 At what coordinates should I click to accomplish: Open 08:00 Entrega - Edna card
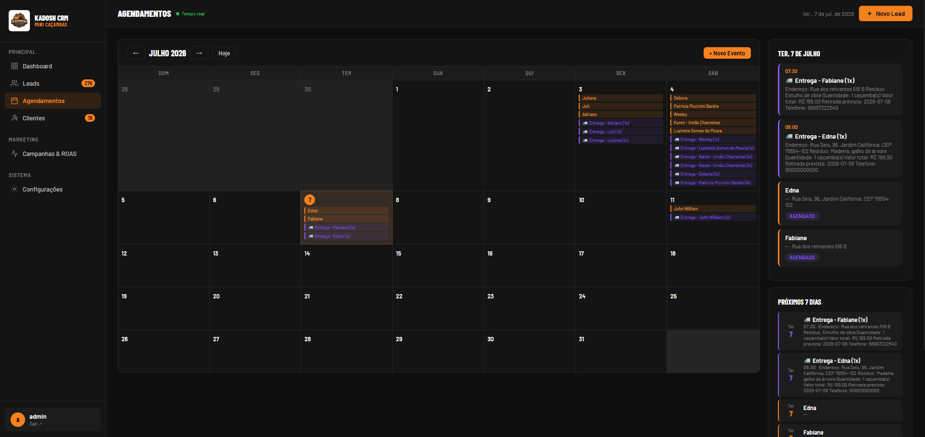pos(840,148)
